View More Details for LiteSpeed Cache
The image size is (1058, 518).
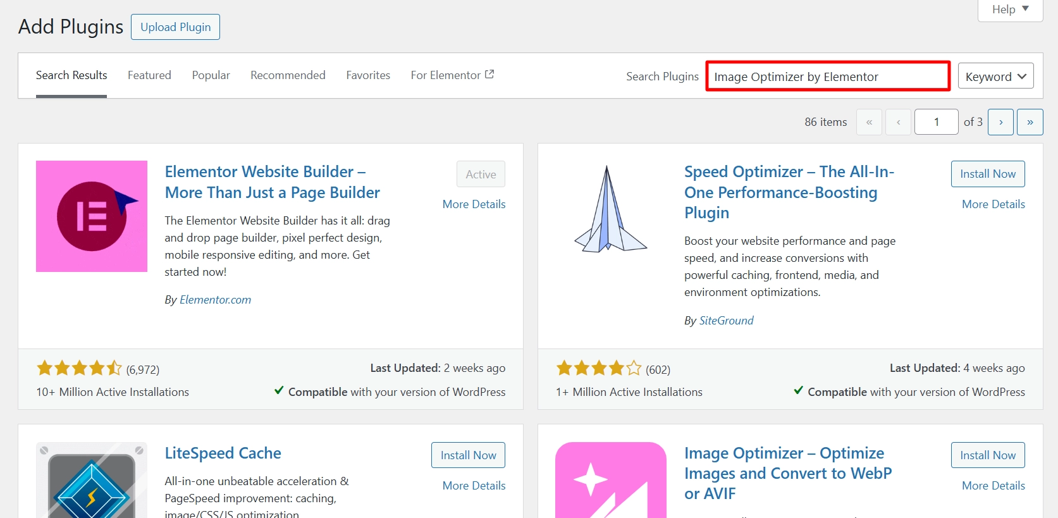pyautogui.click(x=474, y=486)
